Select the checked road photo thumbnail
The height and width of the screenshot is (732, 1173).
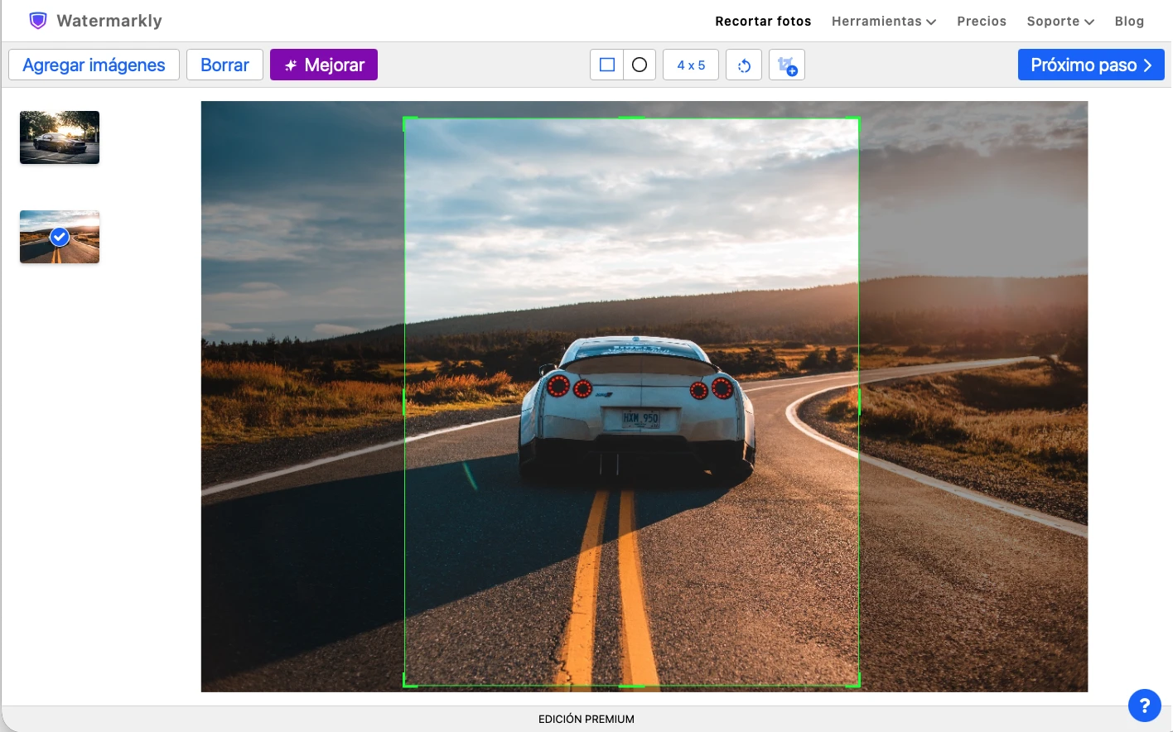60,237
